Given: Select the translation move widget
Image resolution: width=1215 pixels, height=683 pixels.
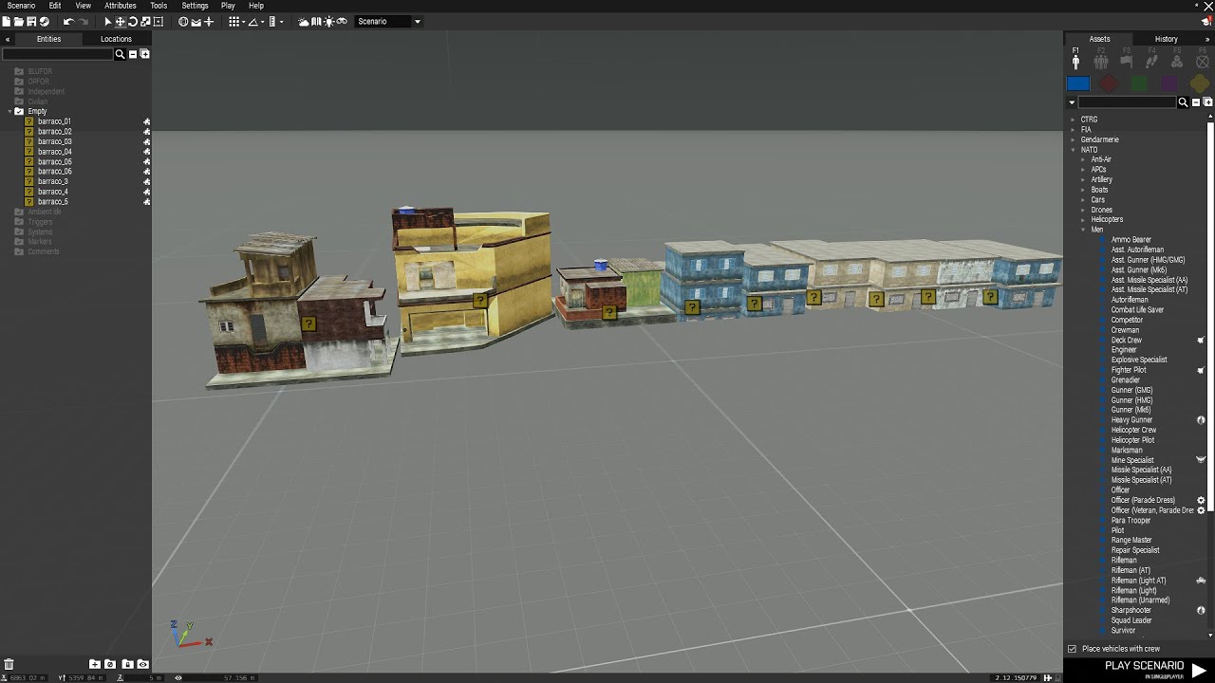Looking at the screenshot, I should 121,21.
